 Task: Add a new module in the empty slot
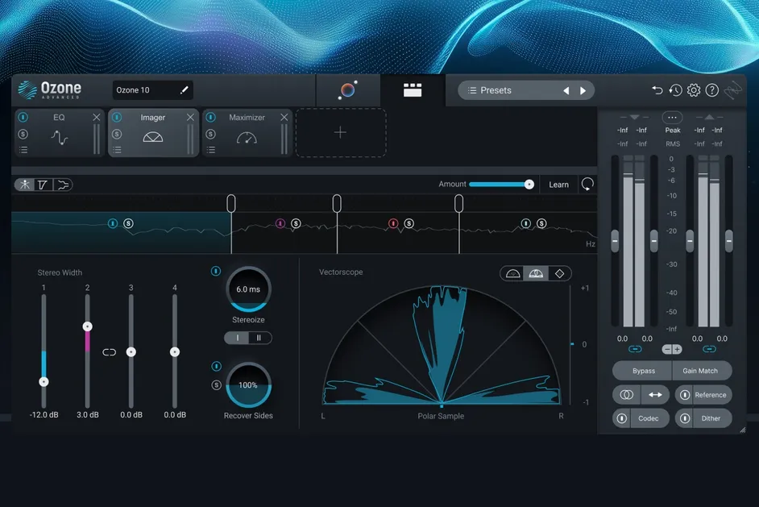(x=341, y=132)
